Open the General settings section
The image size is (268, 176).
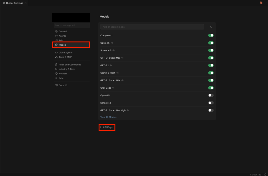tap(63, 32)
